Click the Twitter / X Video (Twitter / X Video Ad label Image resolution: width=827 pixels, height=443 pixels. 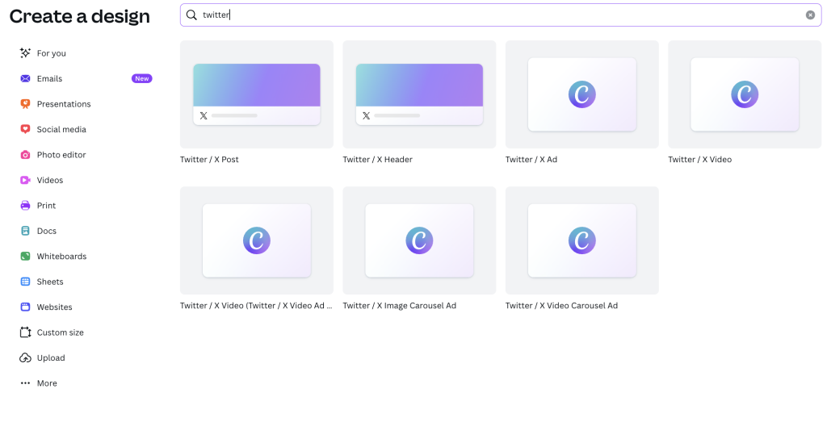pyautogui.click(x=256, y=306)
